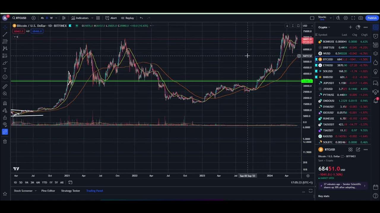Image resolution: width=380 pixels, height=213 pixels.
Task: Select the zoom in magnifier tool
Action: click(5, 94)
